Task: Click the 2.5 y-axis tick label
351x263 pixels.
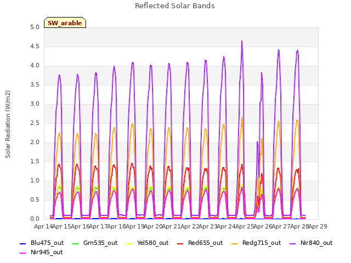Action: click(x=35, y=123)
